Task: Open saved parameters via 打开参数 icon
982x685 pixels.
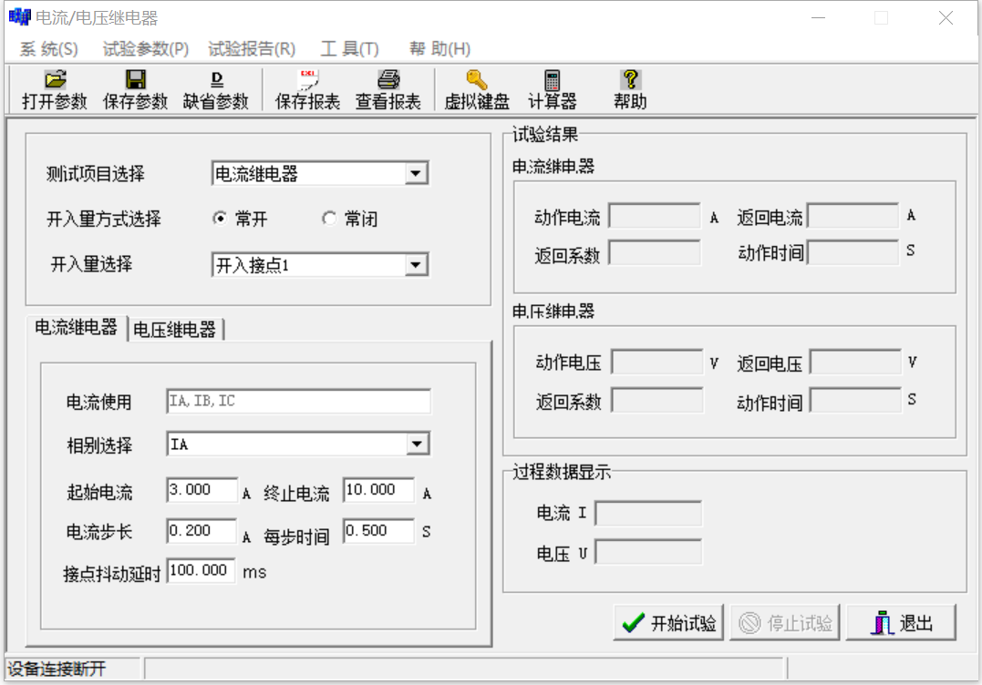Action: point(52,89)
